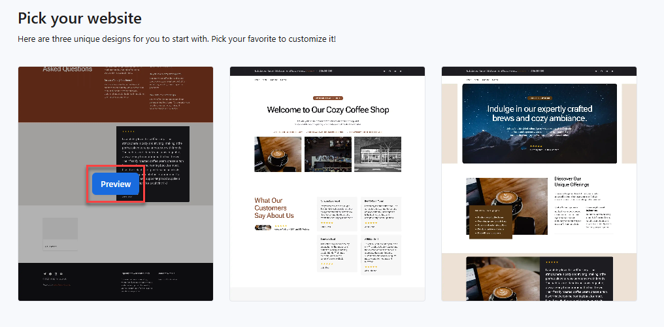Viewport: 664px width, 327px height.
Task: Click 'Discover Our Unique Offerings' heading
Action: coord(572,182)
